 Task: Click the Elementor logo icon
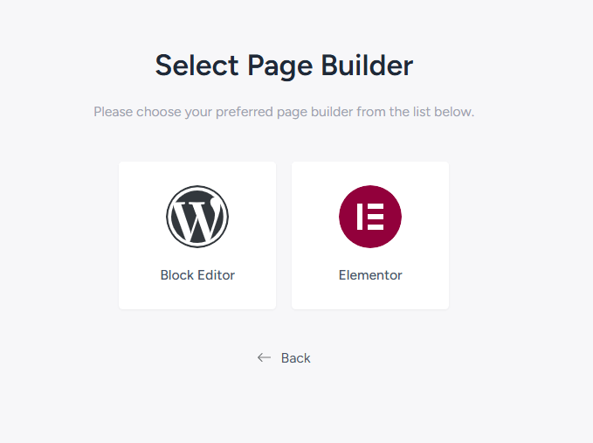370,217
